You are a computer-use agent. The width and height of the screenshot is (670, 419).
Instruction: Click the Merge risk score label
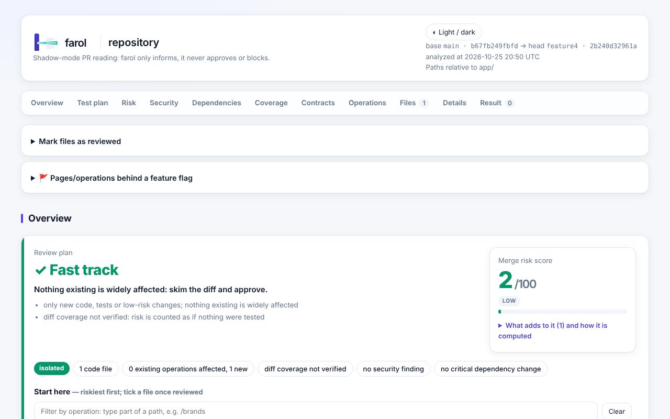[525, 260]
